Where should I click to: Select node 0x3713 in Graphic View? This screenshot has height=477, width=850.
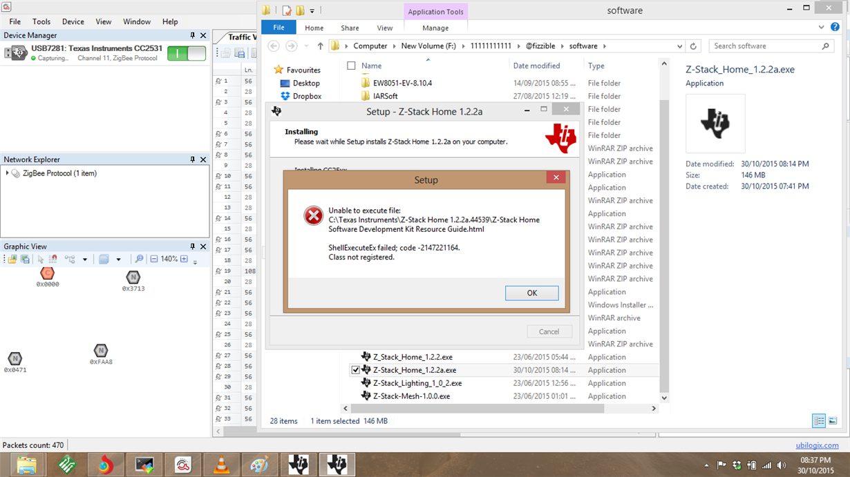133,278
